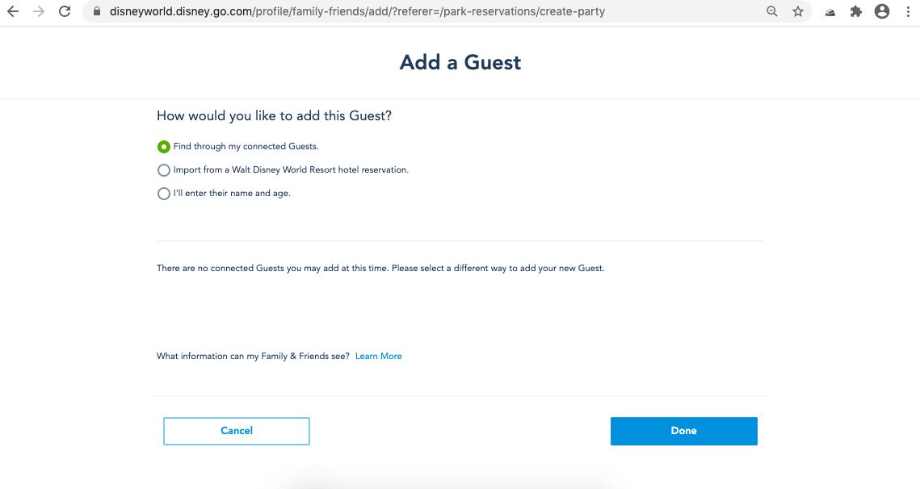The height and width of the screenshot is (489, 920).
Task: Click 'How would you like to add this Guest?' text
Action: pyautogui.click(x=274, y=115)
